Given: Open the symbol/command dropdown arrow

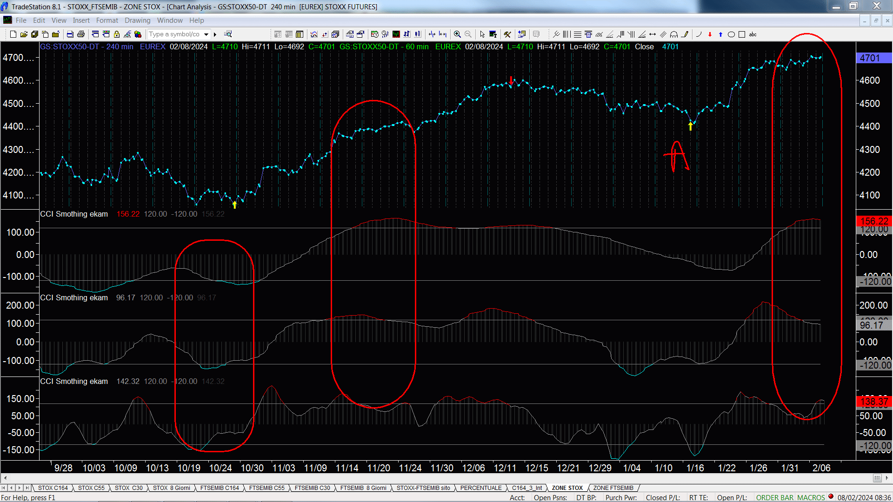Looking at the screenshot, I should pos(207,34).
